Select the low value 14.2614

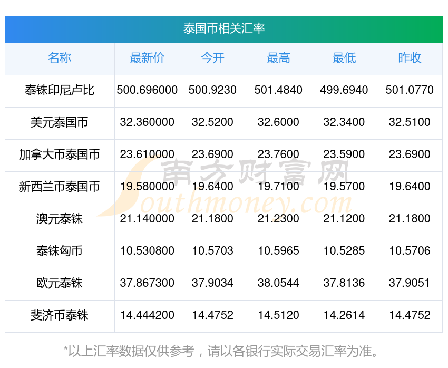point(344,315)
